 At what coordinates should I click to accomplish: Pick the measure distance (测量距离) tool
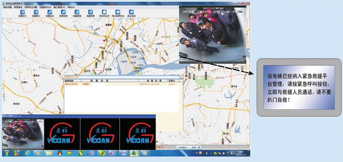tap(77, 12)
